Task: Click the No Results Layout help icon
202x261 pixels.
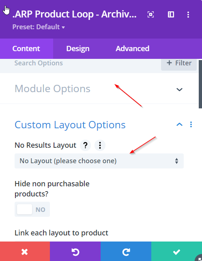Action: point(85,145)
